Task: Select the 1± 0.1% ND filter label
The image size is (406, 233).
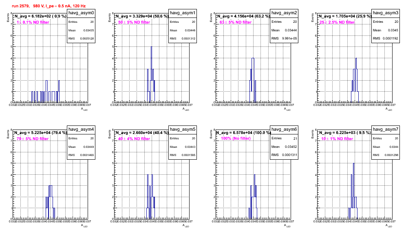Action: click(33, 22)
